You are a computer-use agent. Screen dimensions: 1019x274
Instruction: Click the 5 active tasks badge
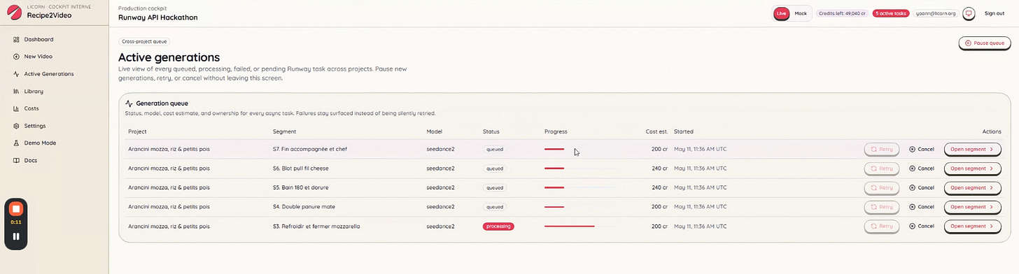tap(891, 13)
